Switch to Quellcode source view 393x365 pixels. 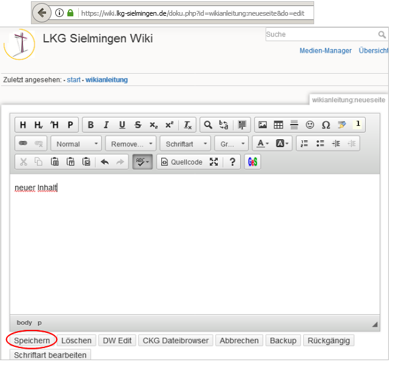tap(181, 162)
